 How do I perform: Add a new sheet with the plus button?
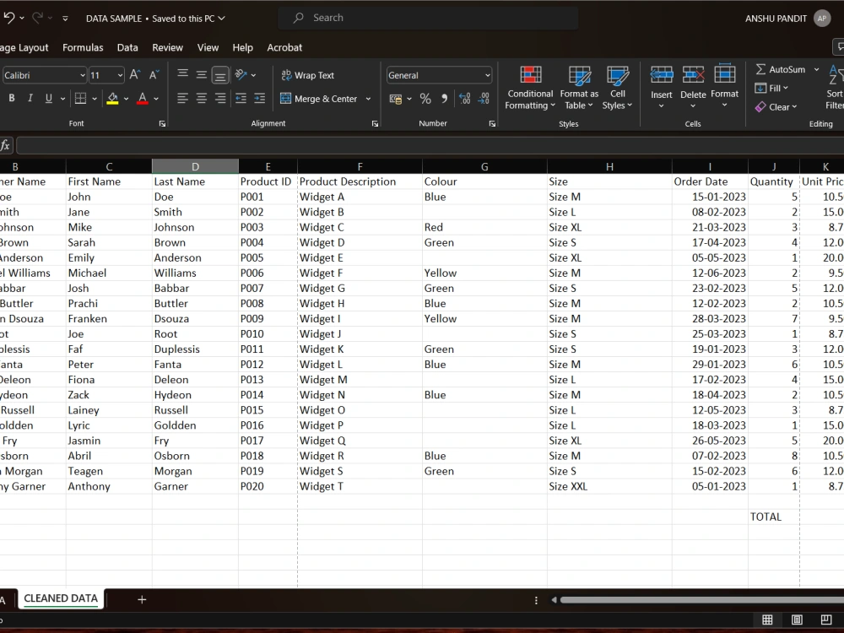[x=141, y=599]
